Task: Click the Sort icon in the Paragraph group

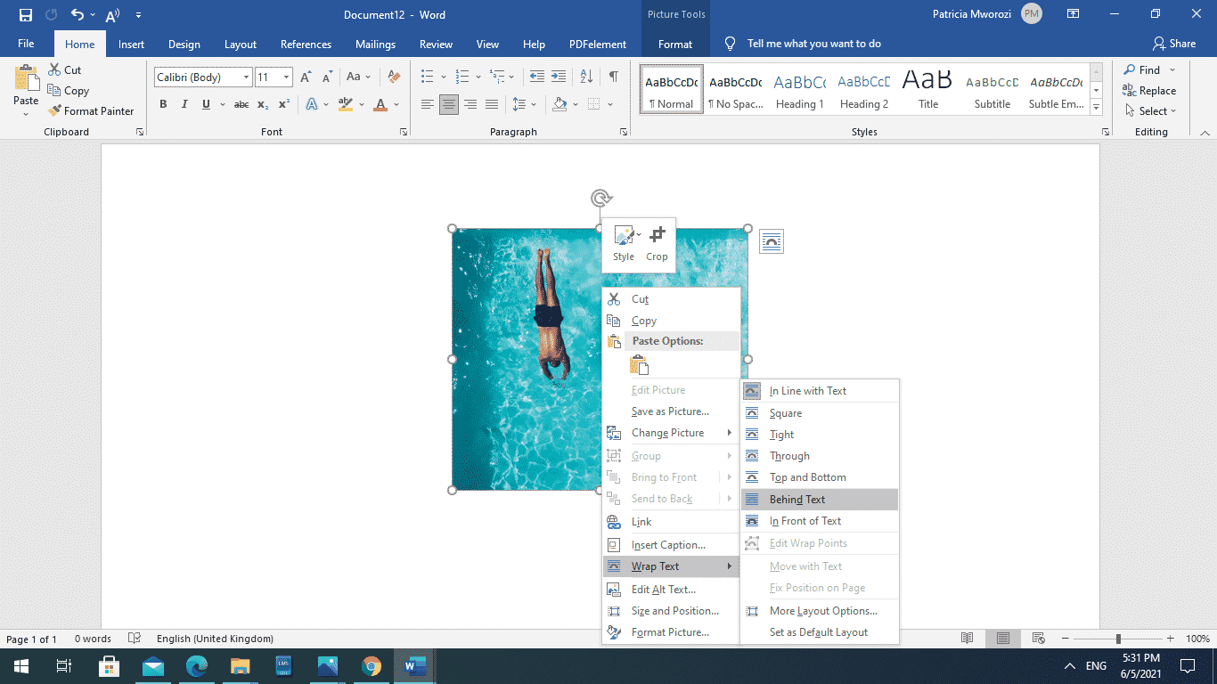Action: (585, 77)
